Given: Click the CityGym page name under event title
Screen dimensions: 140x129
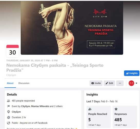Looking at the screenshot, I should coord(11,75).
